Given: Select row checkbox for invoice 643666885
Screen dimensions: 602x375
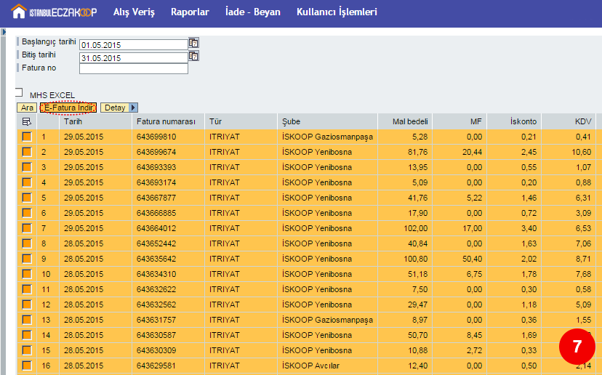Looking at the screenshot, I should click(27, 213).
